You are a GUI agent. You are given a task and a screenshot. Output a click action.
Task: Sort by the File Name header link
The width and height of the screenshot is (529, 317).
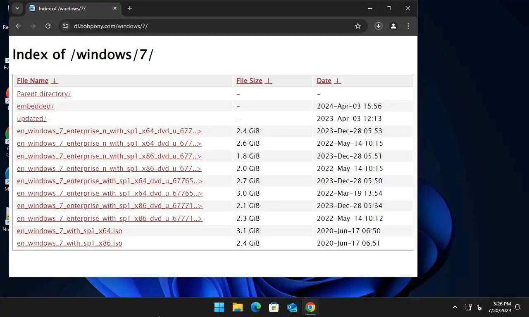click(x=33, y=80)
